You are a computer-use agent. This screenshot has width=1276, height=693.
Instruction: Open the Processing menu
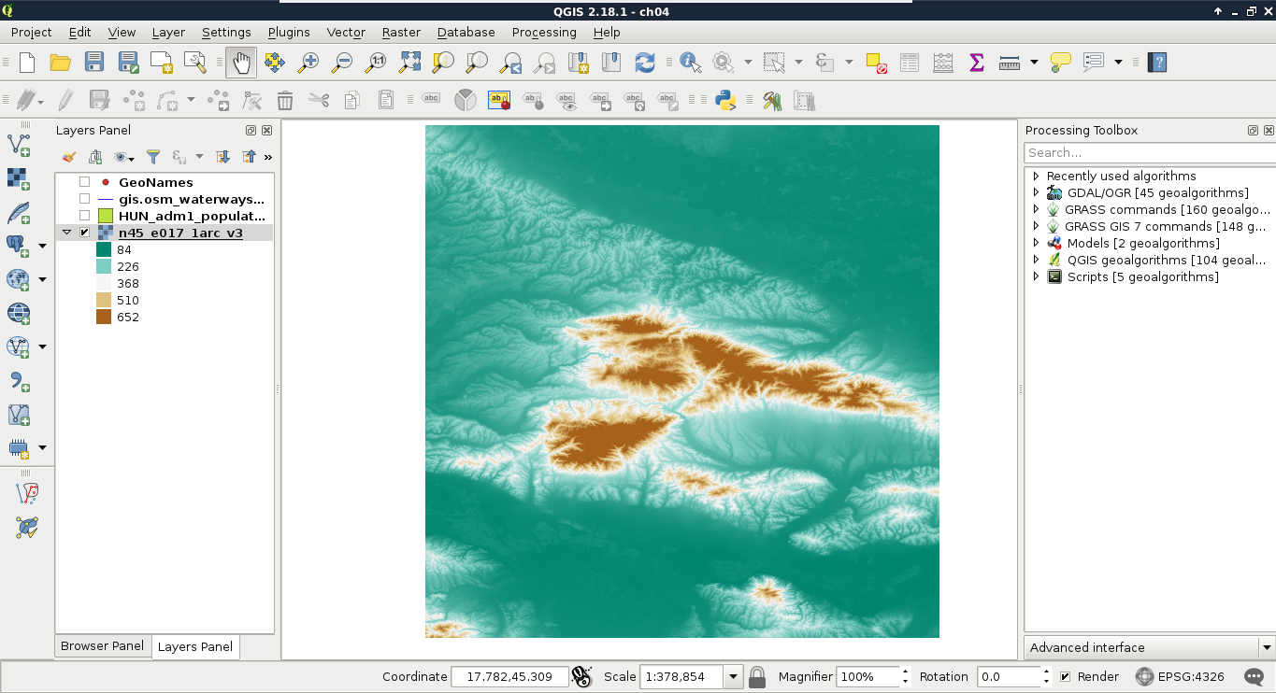pos(544,32)
